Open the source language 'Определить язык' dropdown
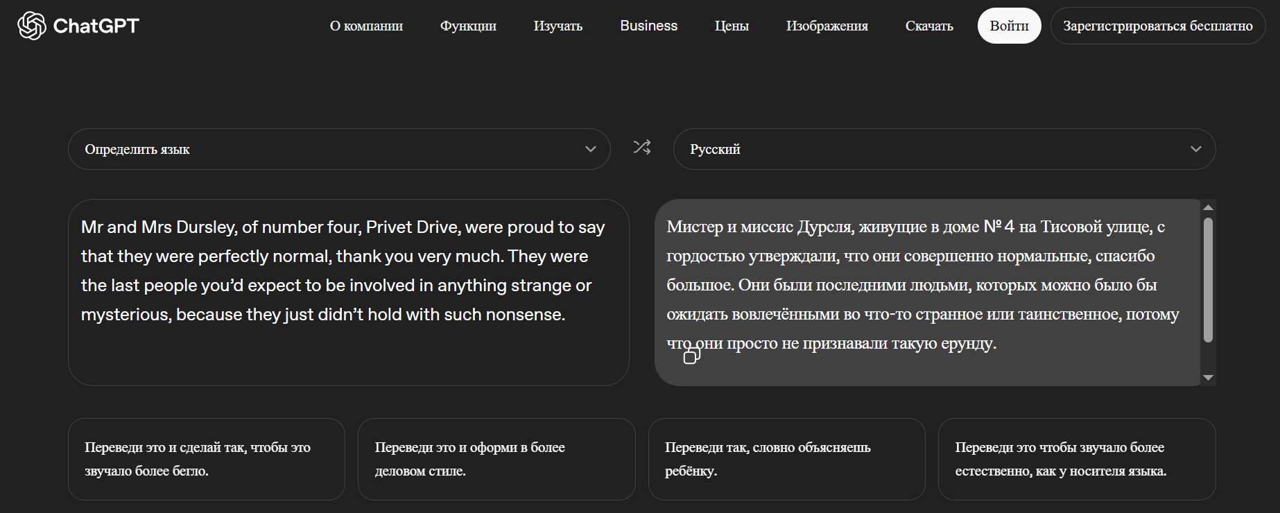Viewport: 1280px width, 513px height. click(x=338, y=149)
